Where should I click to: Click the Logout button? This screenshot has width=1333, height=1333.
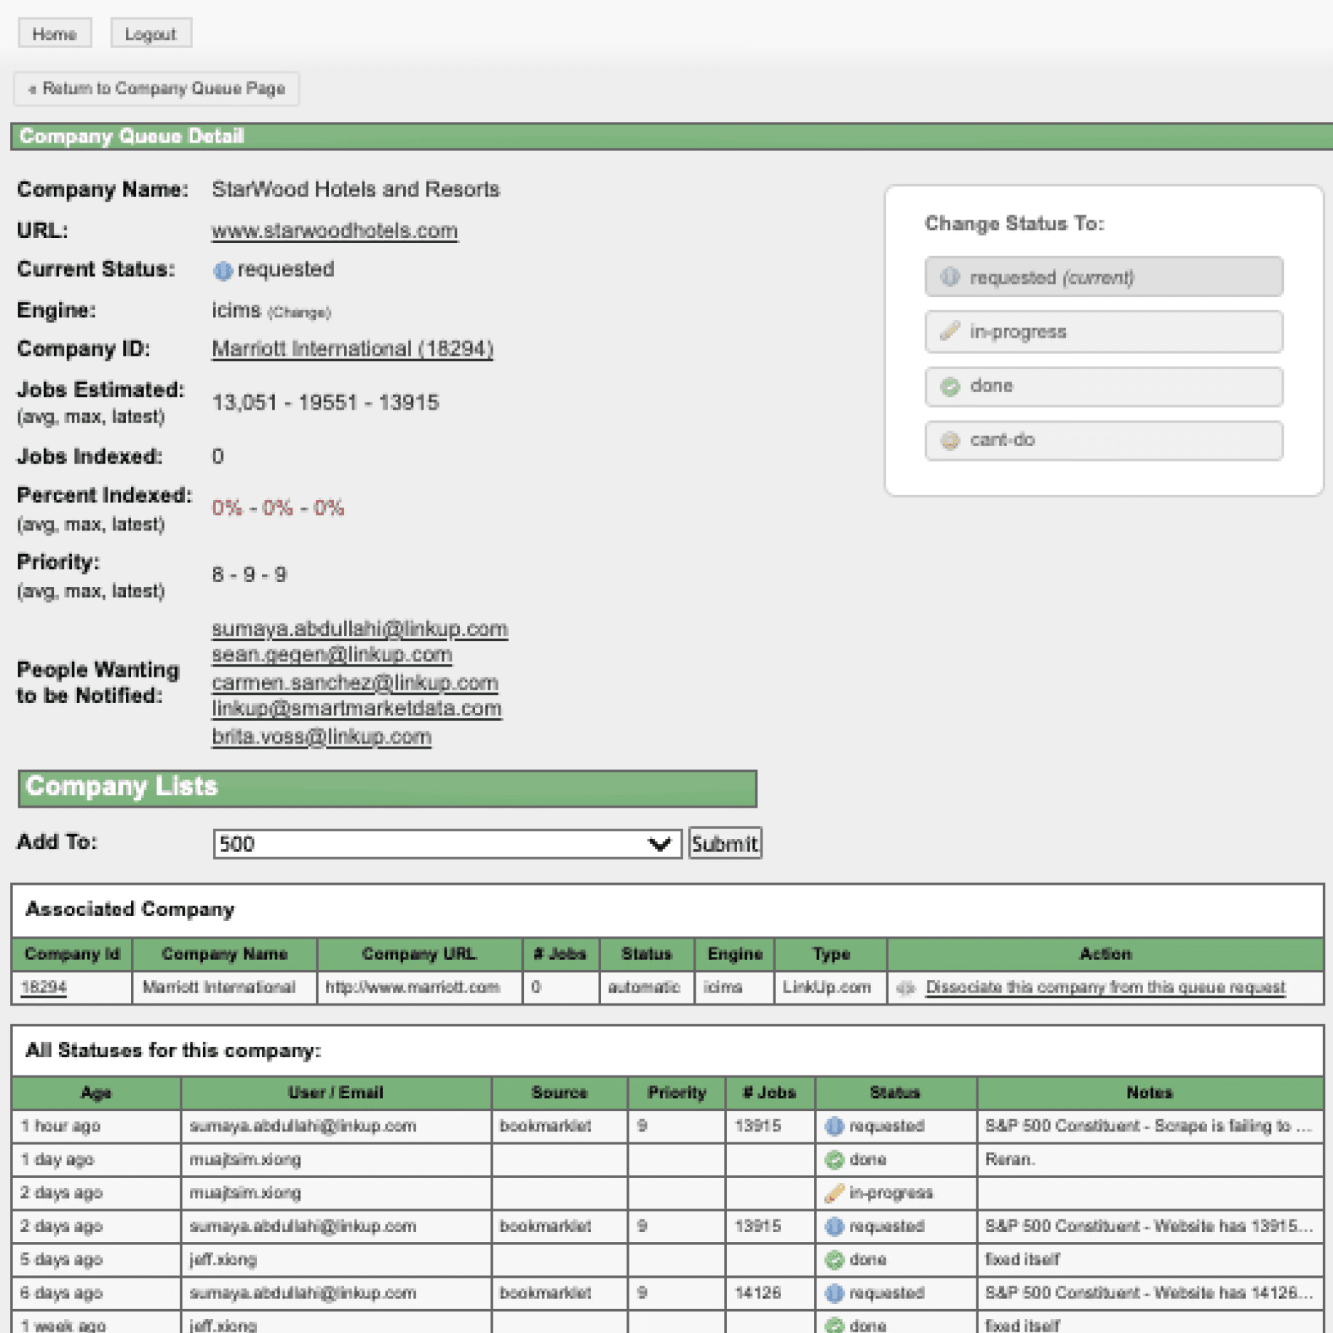[151, 34]
